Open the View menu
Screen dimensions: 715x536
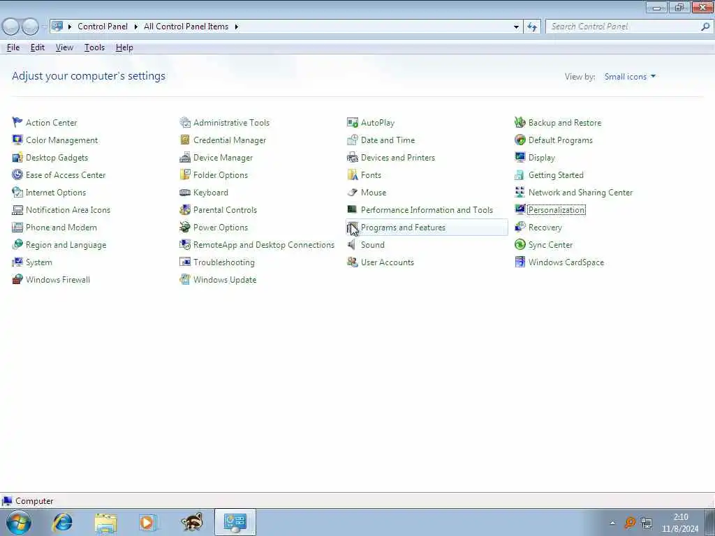(x=64, y=47)
